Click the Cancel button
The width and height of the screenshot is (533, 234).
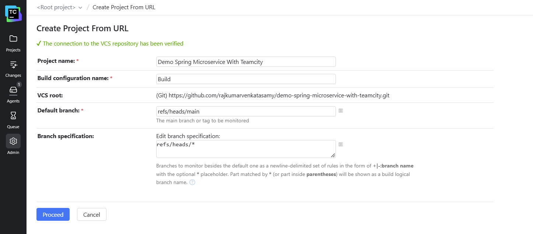pyautogui.click(x=92, y=215)
